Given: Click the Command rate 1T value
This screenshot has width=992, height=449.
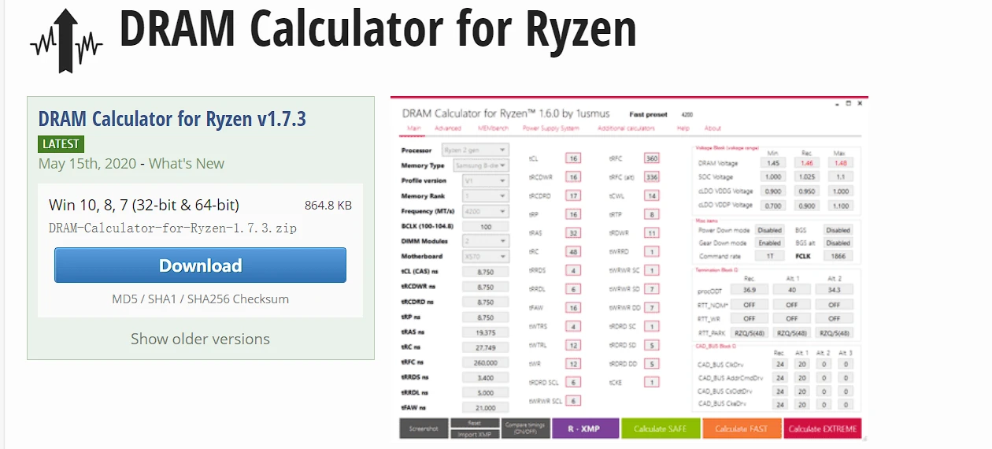Looking at the screenshot, I should (769, 256).
